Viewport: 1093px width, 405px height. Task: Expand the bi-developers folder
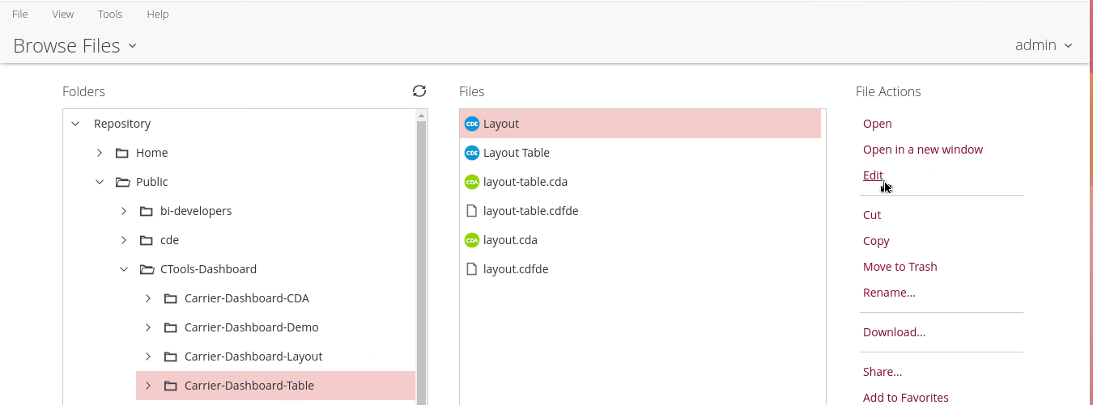point(124,211)
